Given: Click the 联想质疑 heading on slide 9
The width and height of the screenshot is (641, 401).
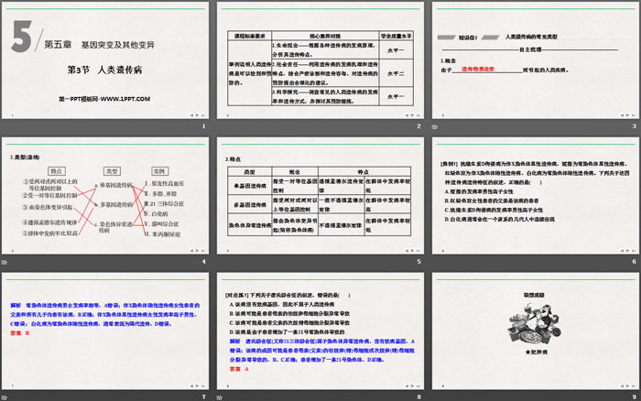Looking at the screenshot, I should [x=534, y=295].
